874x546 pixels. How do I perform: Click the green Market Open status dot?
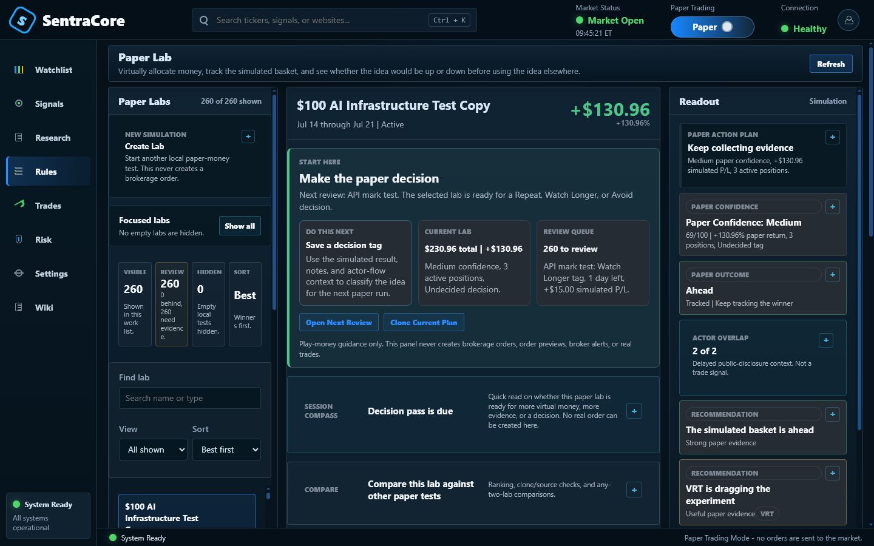[x=580, y=20]
